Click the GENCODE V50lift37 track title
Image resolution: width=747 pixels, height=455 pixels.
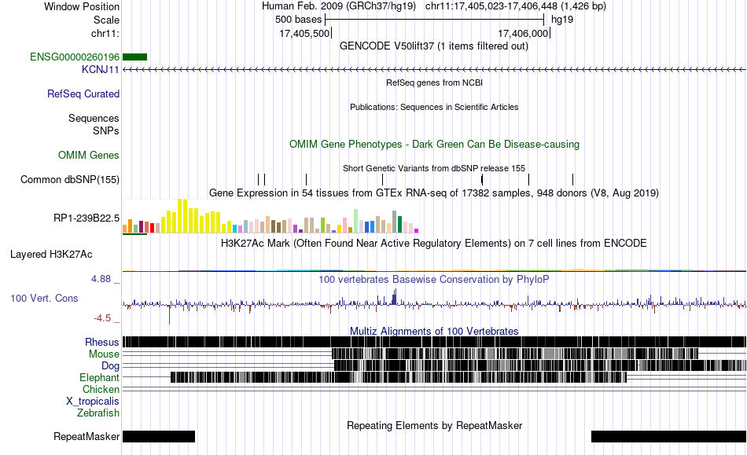[x=433, y=46]
